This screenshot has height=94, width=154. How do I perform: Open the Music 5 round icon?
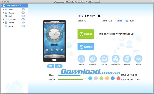pos(81,59)
